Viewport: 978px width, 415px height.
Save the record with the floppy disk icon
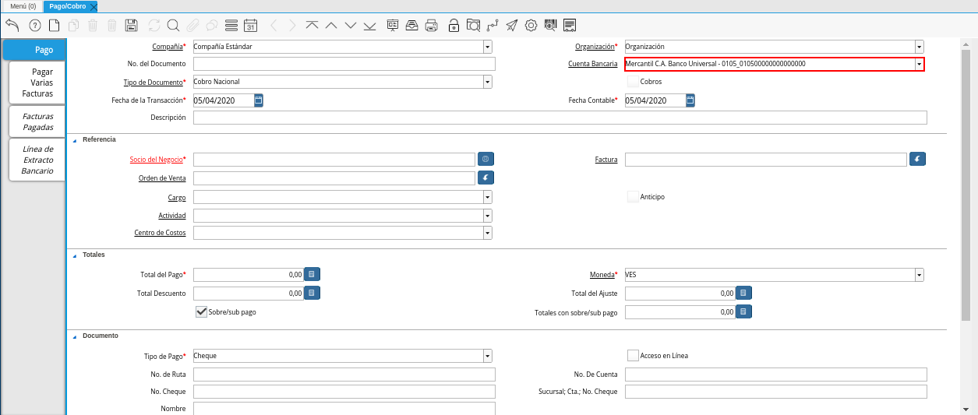(131, 25)
